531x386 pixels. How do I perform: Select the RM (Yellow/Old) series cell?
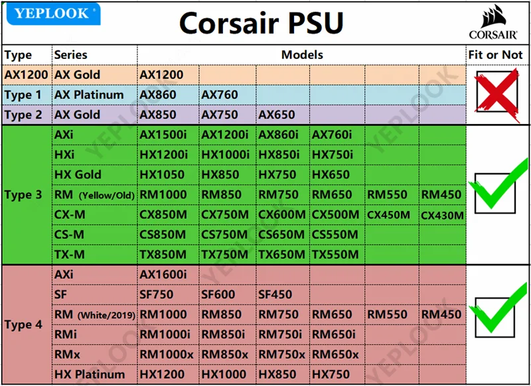94,195
